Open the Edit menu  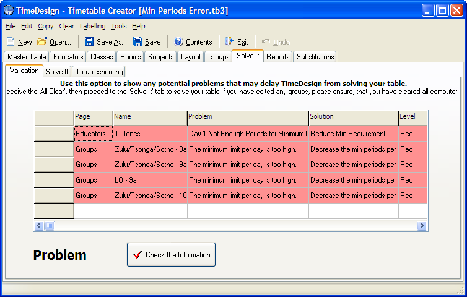pos(27,26)
